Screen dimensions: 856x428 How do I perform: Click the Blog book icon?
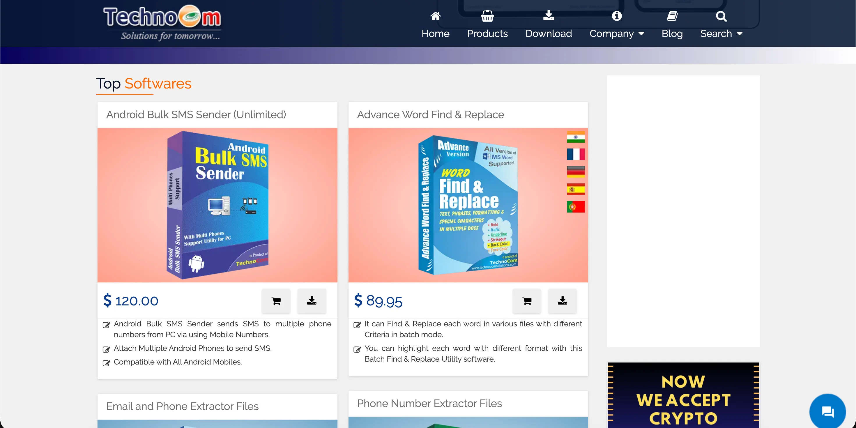coord(672,16)
